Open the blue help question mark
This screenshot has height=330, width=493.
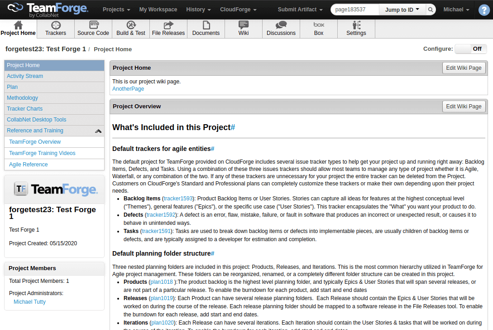(483, 10)
